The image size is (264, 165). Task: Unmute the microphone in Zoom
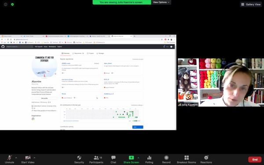tap(9, 159)
